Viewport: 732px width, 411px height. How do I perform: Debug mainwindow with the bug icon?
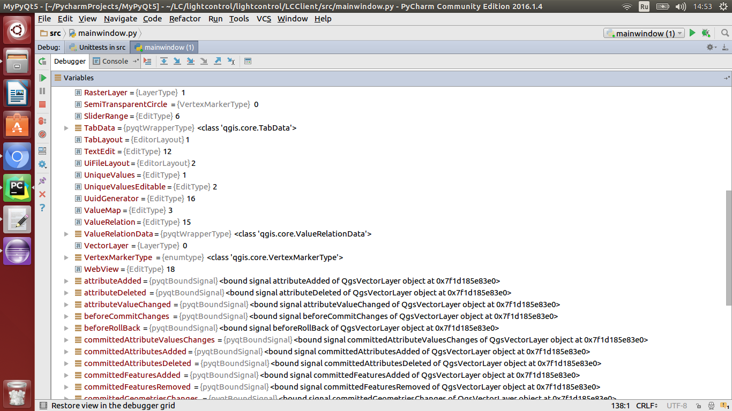706,33
